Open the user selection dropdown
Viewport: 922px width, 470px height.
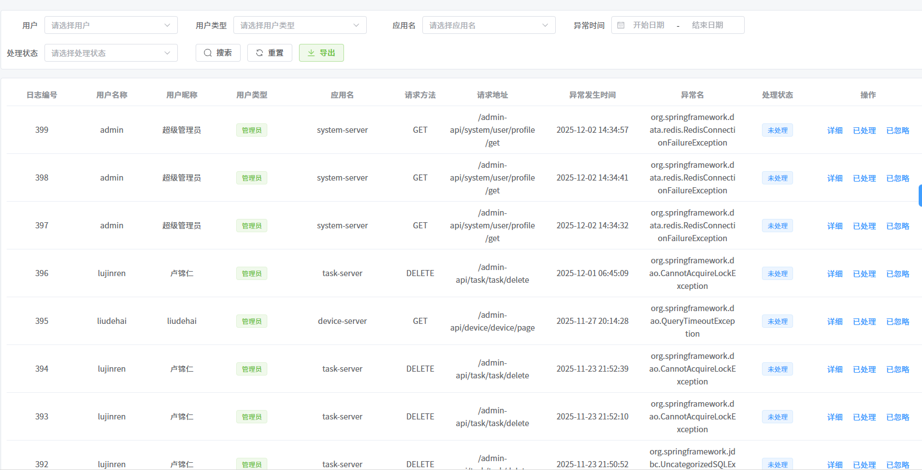coord(111,26)
